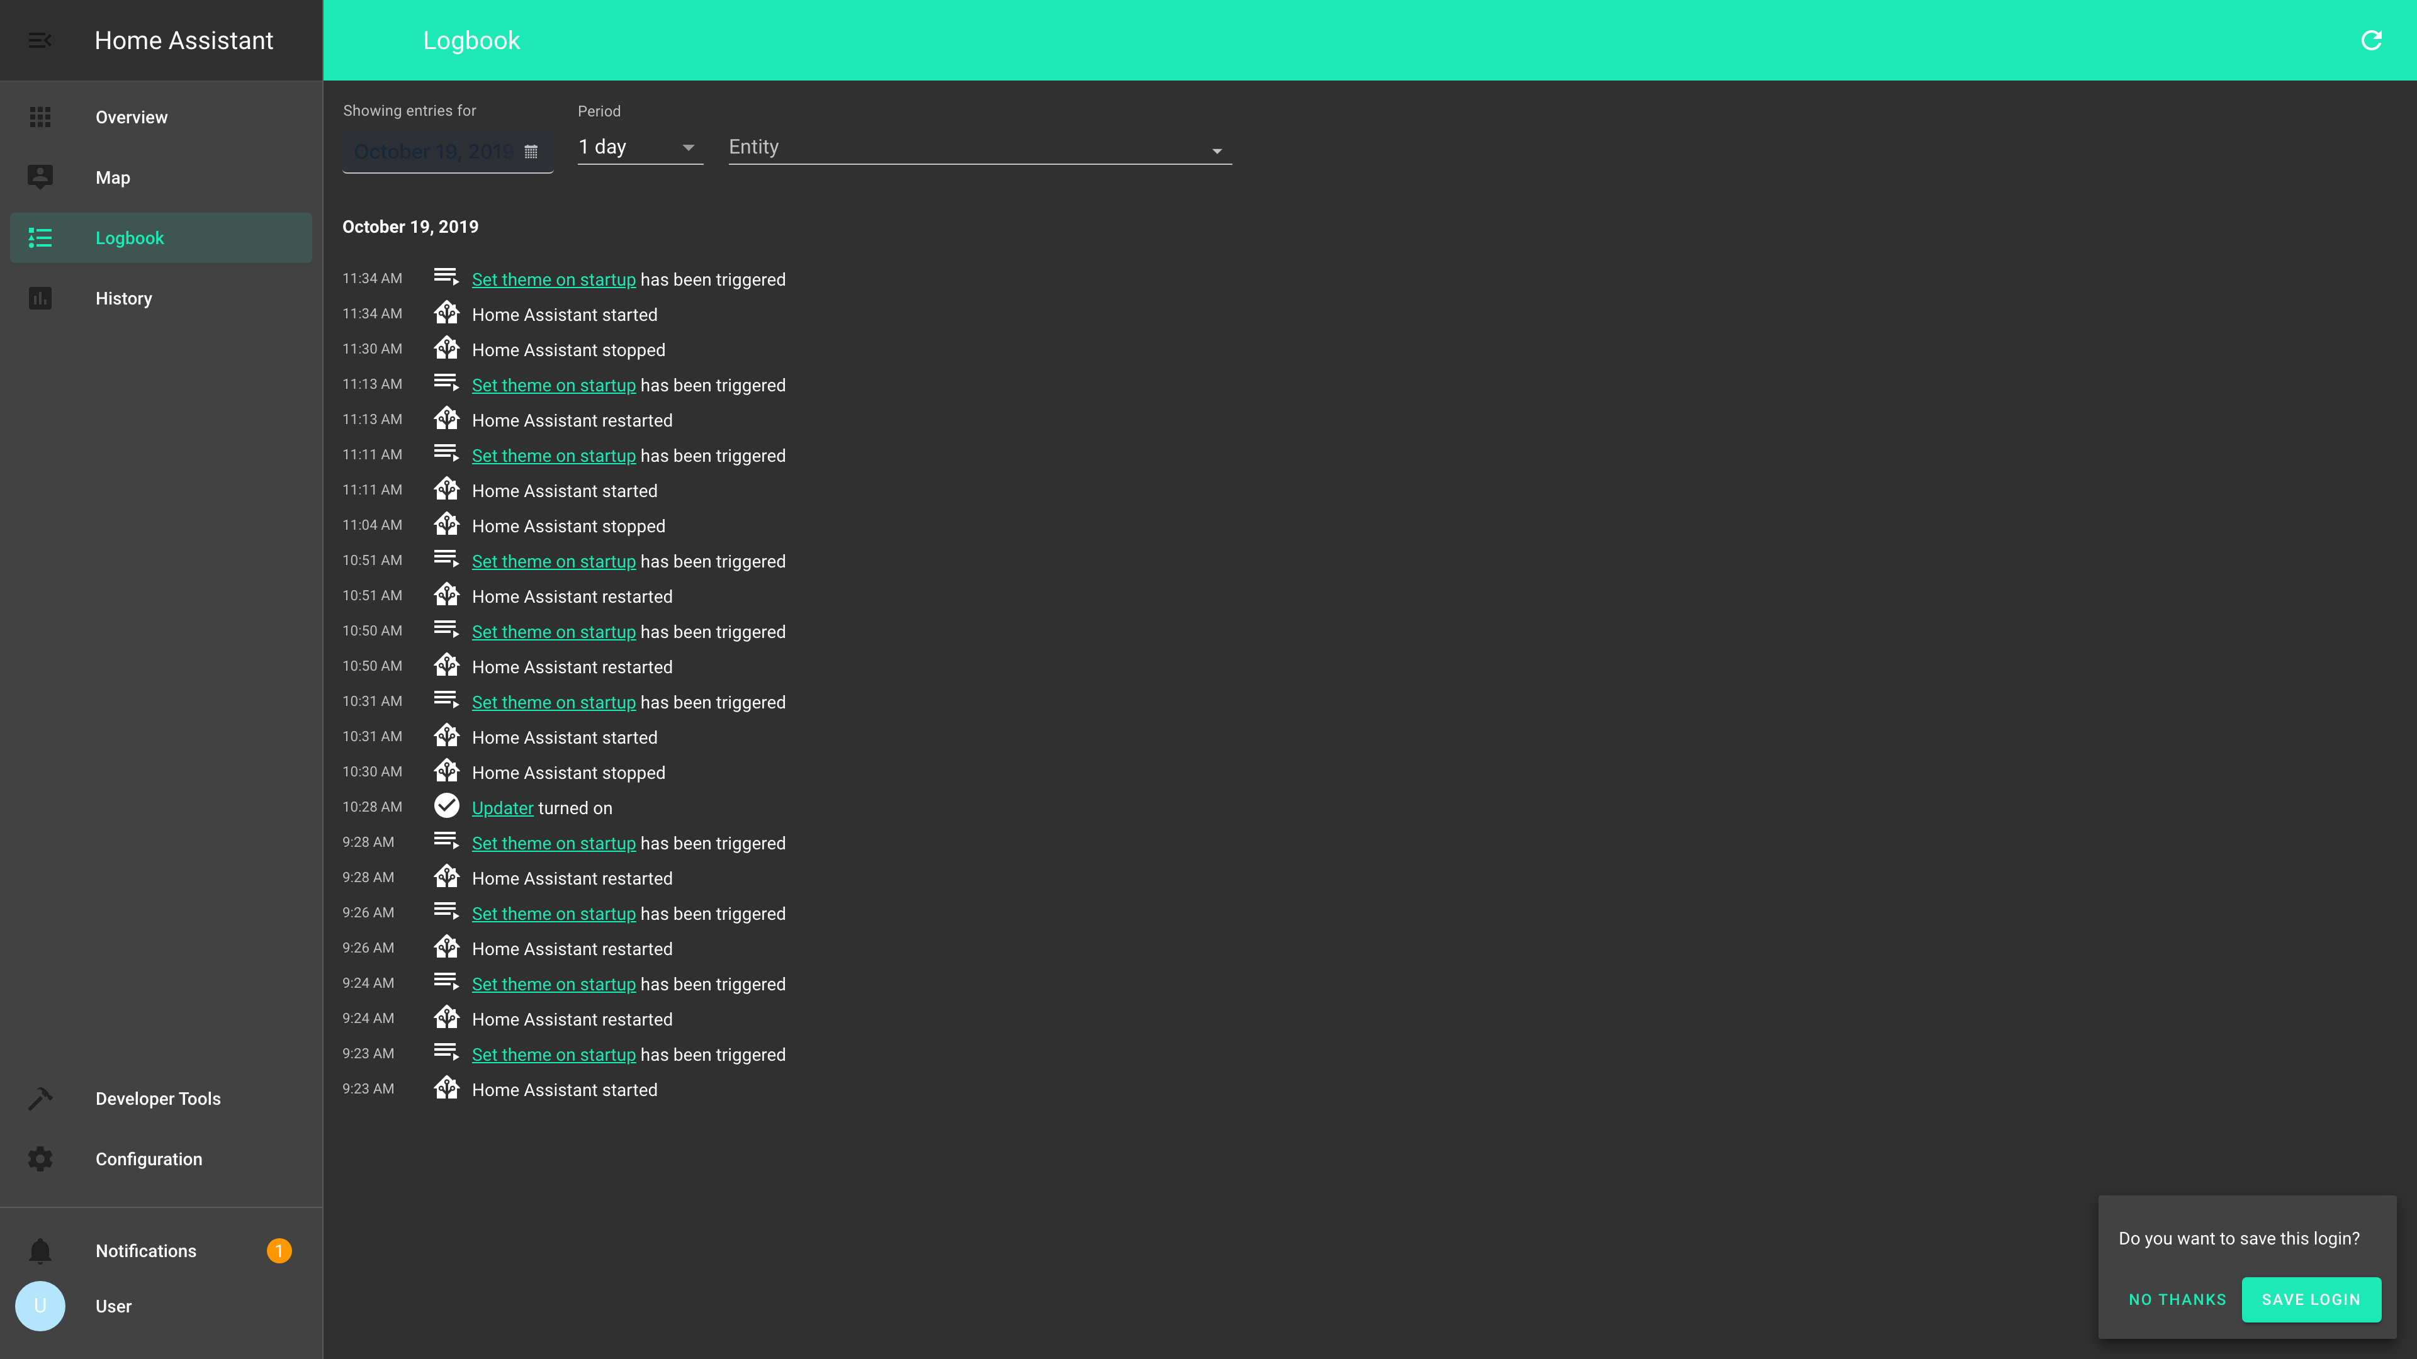This screenshot has width=2417, height=1359.
Task: Open the Updater entity link
Action: click(502, 808)
